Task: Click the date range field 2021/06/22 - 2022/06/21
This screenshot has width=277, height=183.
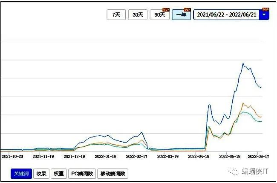Action: tap(226, 15)
